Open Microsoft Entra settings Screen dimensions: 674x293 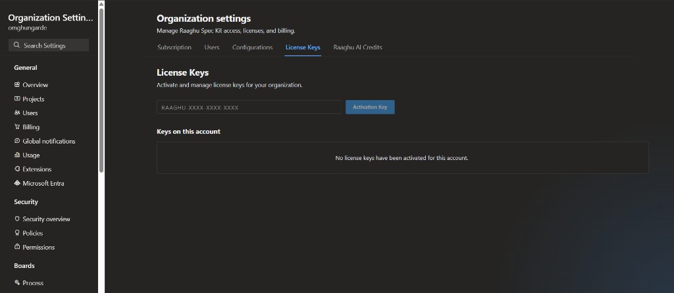pyautogui.click(x=43, y=183)
